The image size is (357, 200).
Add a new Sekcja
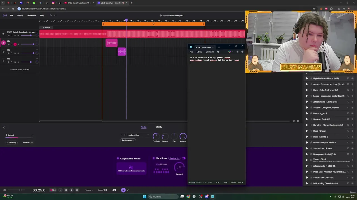click(x=47, y=27)
